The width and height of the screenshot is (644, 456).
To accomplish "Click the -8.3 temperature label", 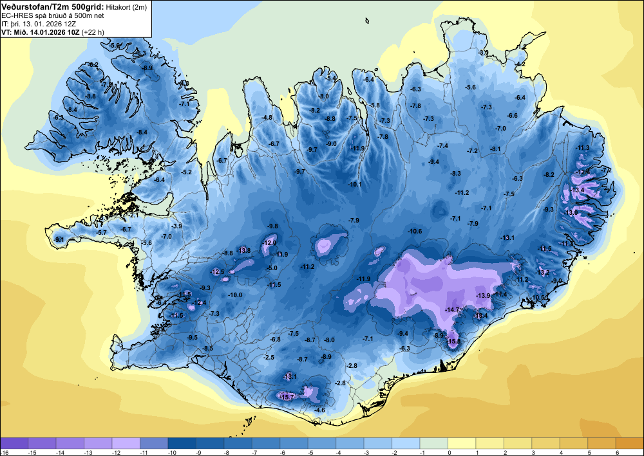I will point(455,174).
